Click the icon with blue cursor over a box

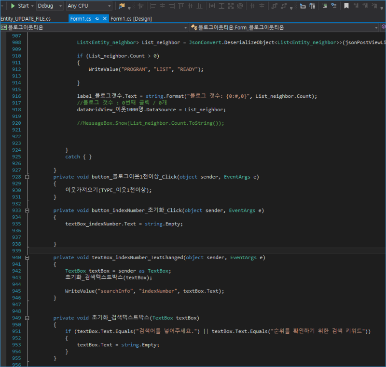(303, 6)
